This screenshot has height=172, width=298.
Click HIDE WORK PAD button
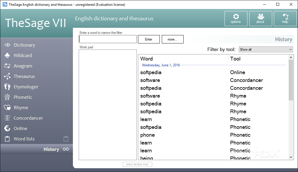pos(137,164)
